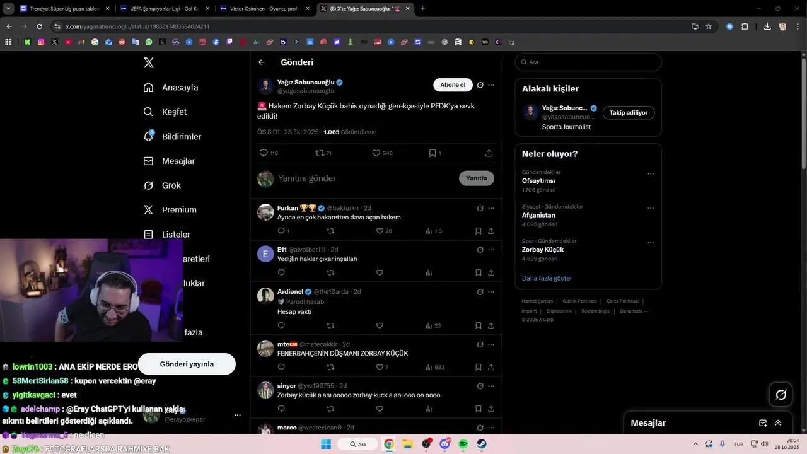Switch to UEFA Şampiyonlar Ligi tab
The height and width of the screenshot is (454, 807).
tap(165, 9)
